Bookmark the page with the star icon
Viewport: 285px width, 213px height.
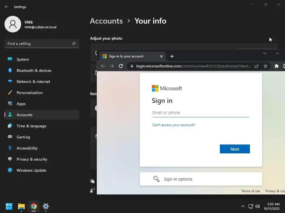tap(265, 66)
